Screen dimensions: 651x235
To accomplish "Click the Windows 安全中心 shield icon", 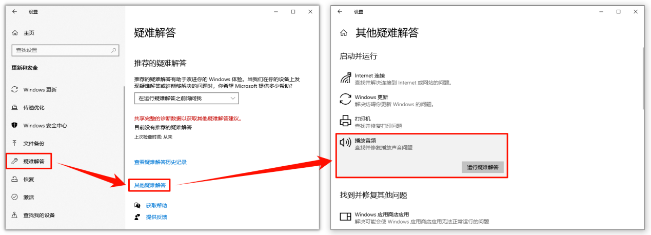I will click(14, 125).
